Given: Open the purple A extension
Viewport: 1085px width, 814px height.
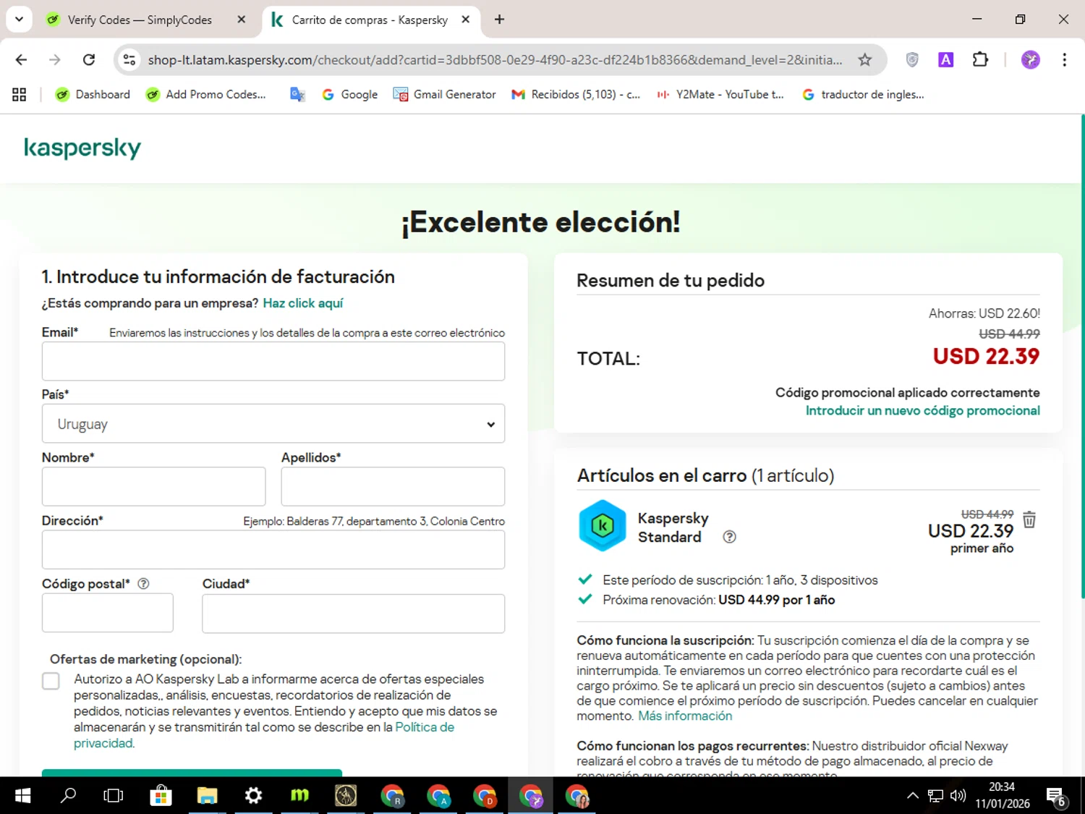Looking at the screenshot, I should coord(945,60).
